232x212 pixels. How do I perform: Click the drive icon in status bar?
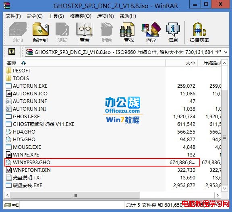(x=7, y=205)
